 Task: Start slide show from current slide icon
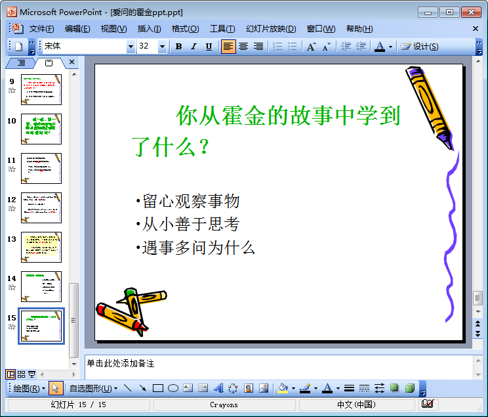[x=31, y=374]
